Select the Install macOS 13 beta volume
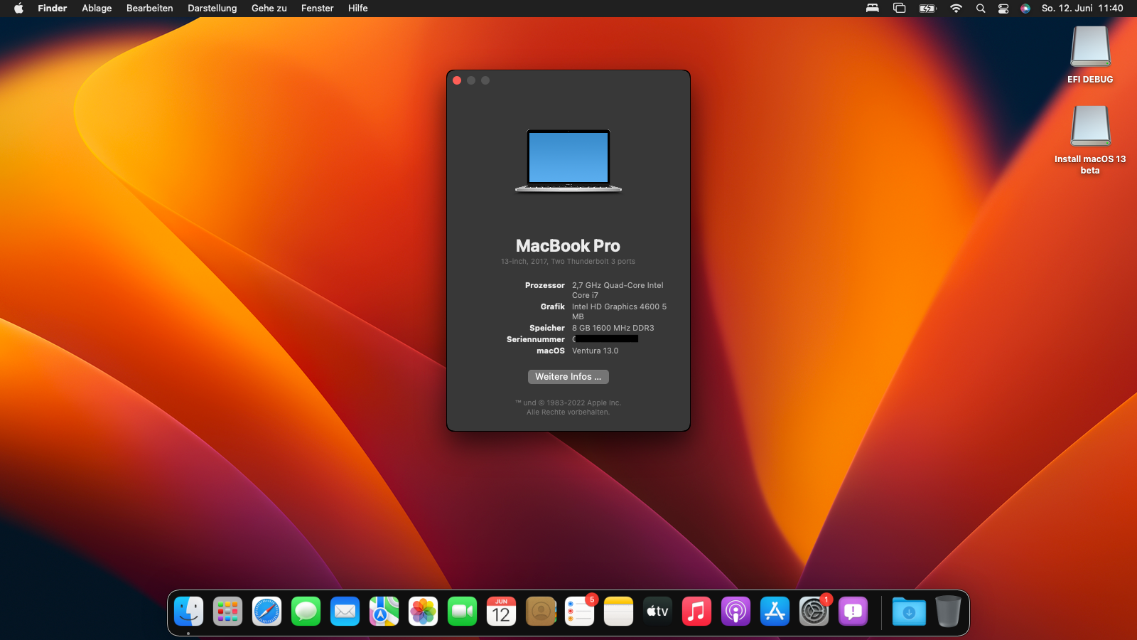This screenshot has width=1137, height=640. 1090,140
